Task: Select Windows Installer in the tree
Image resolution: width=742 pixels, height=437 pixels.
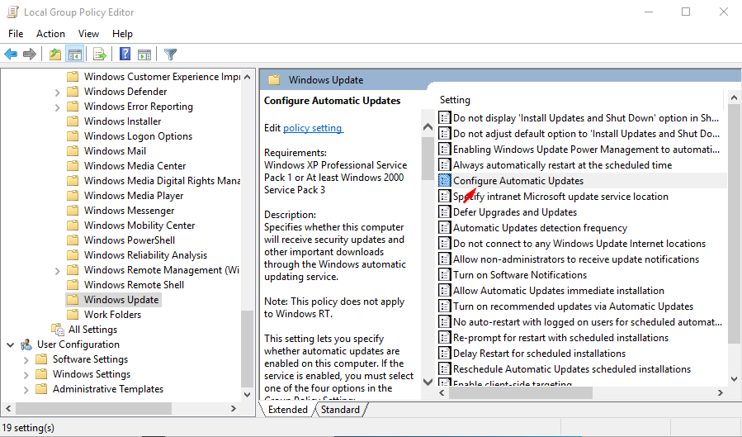Action: coord(122,121)
